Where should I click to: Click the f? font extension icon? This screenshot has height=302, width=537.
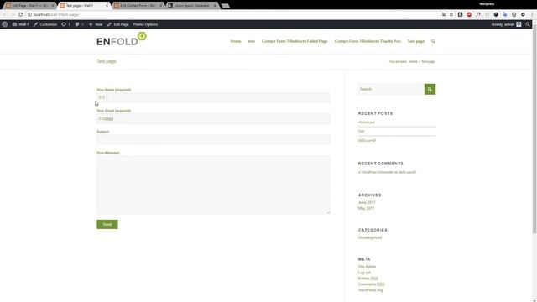pyautogui.click(x=478, y=15)
